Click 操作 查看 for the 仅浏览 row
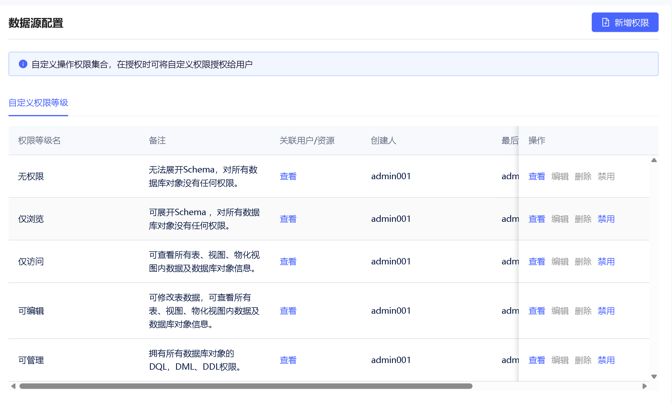This screenshot has width=672, height=405. pos(537,219)
